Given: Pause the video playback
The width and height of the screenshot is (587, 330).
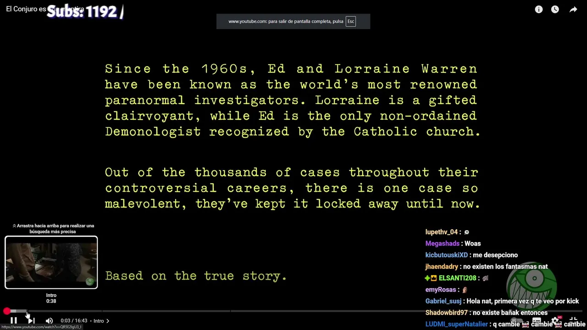Looking at the screenshot, I should click(14, 321).
